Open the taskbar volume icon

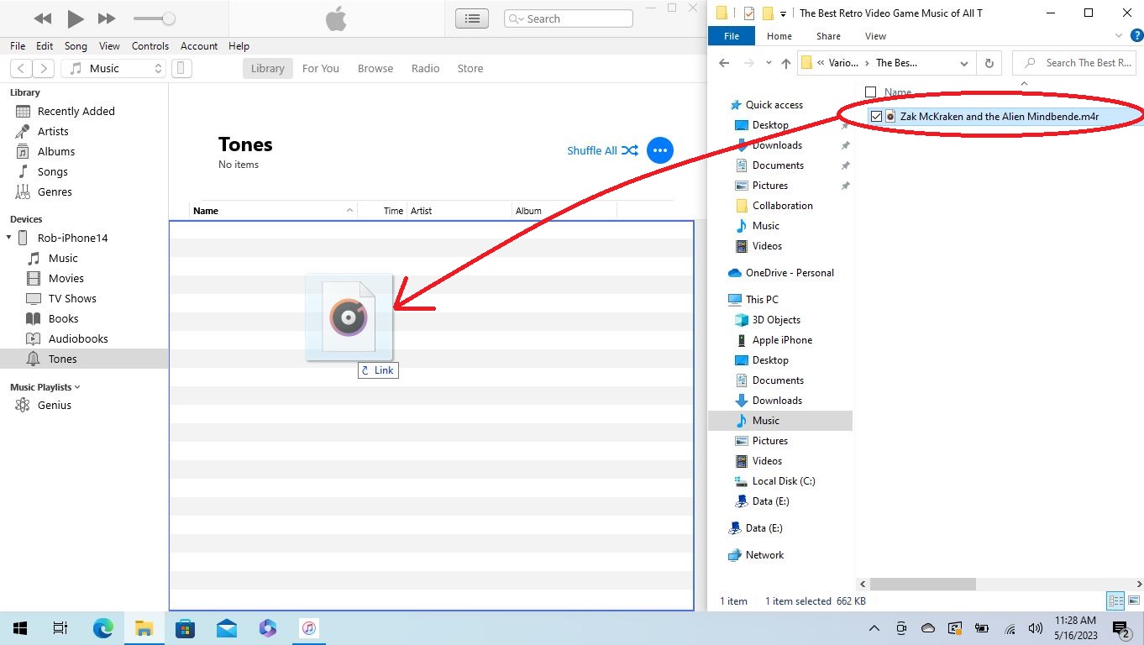coord(1036,628)
